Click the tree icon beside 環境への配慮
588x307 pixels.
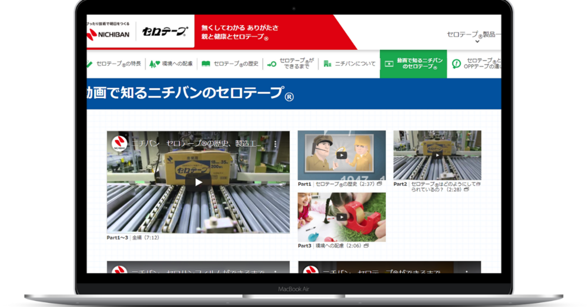pyautogui.click(x=154, y=64)
